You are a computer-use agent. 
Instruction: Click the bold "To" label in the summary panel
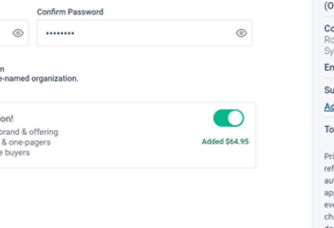pyautogui.click(x=328, y=129)
